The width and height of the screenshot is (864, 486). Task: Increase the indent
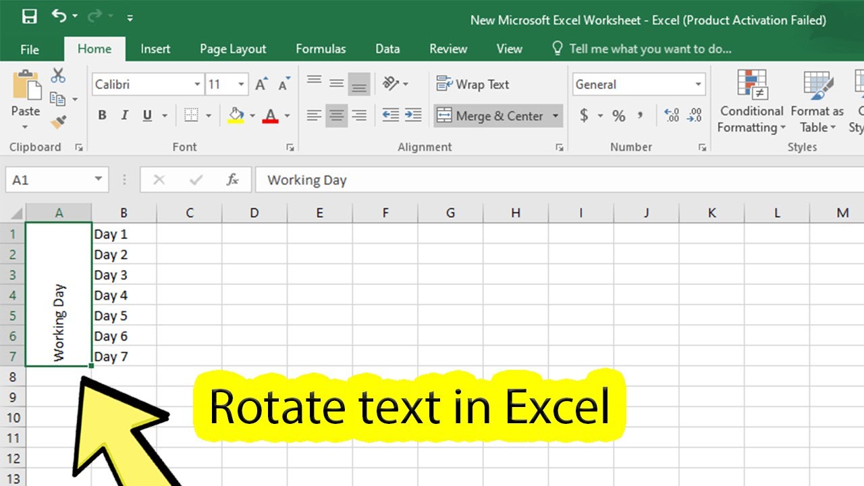(x=413, y=115)
